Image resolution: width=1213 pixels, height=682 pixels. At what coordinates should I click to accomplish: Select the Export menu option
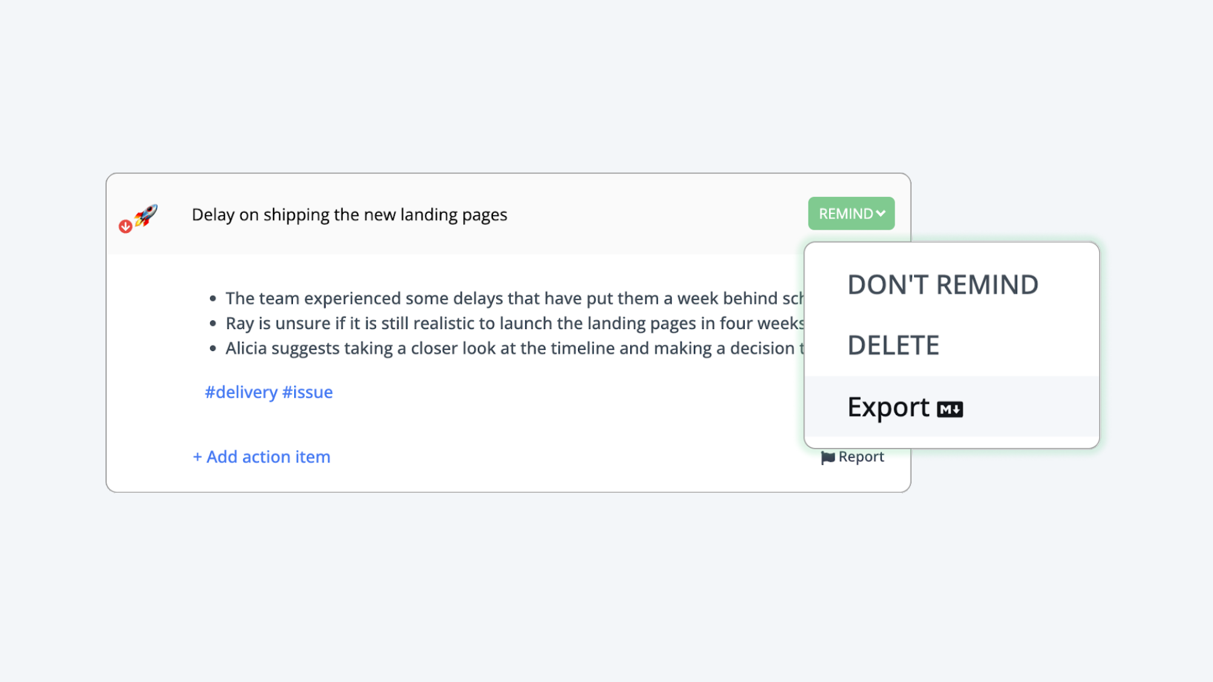[x=952, y=407]
